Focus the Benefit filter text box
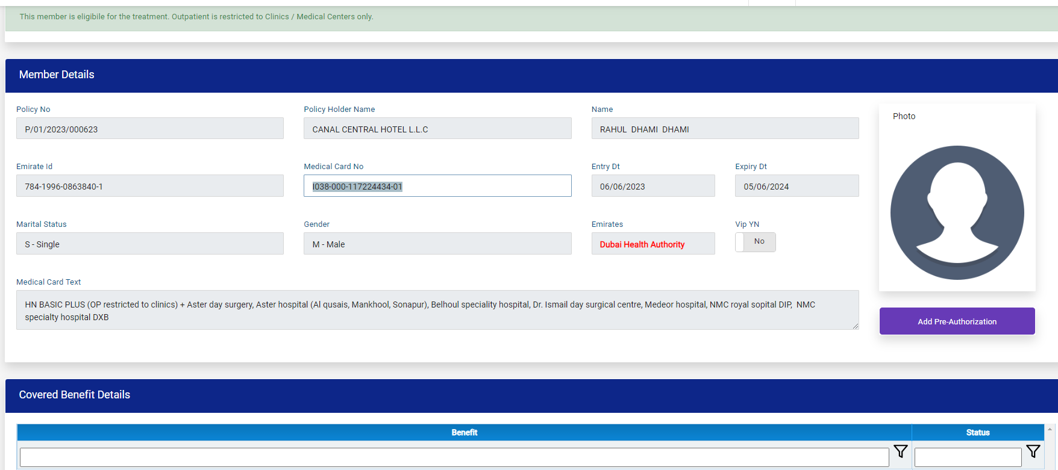Image resolution: width=1058 pixels, height=470 pixels. pyautogui.click(x=454, y=457)
